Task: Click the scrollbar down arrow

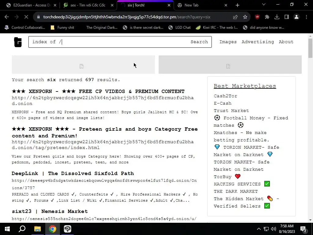Action: 310,220
